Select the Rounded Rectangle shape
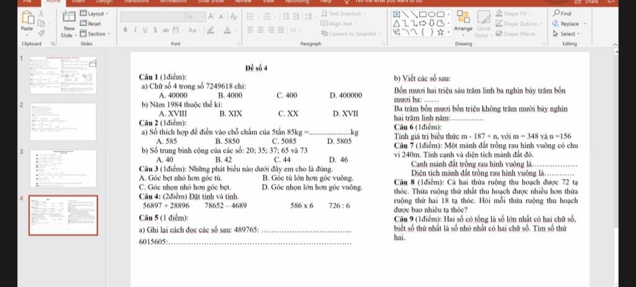636x287 pixels. pyautogui.click(x=440, y=14)
